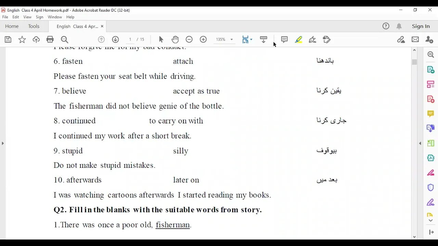Screen dimensions: 438x246
Task: Open Fill & Sign pink pen sidebar tool
Action: 431,173
